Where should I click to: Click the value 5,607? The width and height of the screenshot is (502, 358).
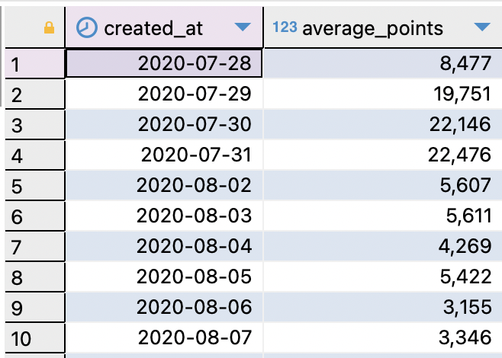pyautogui.click(x=465, y=185)
